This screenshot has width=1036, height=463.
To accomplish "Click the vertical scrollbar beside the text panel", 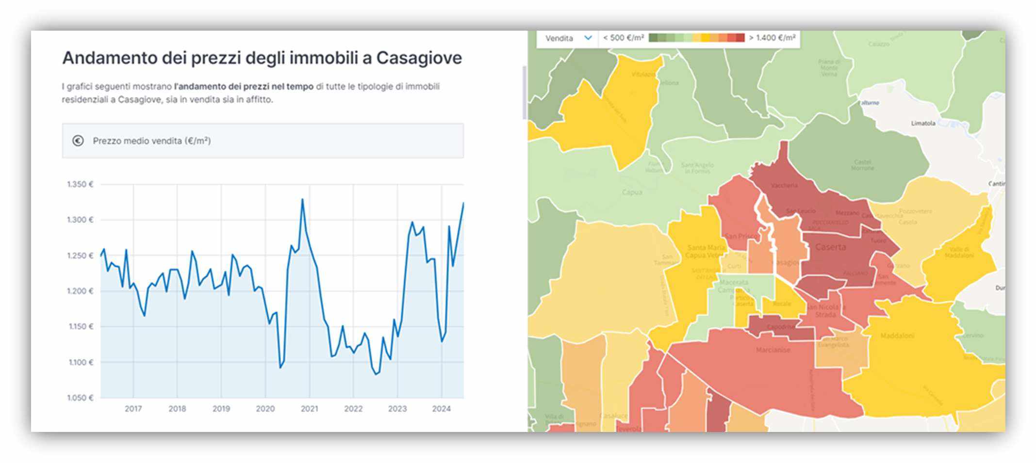I will (524, 92).
